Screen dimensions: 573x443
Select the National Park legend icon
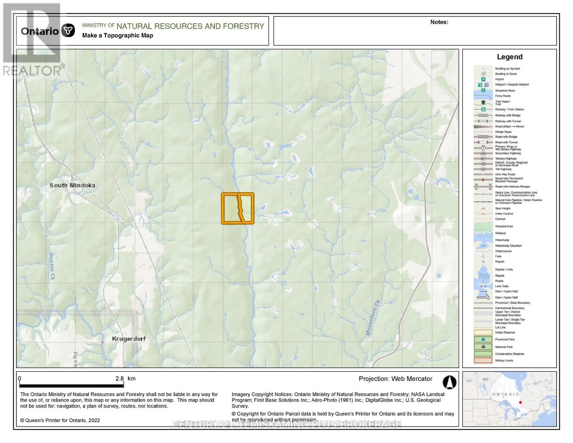click(x=483, y=347)
